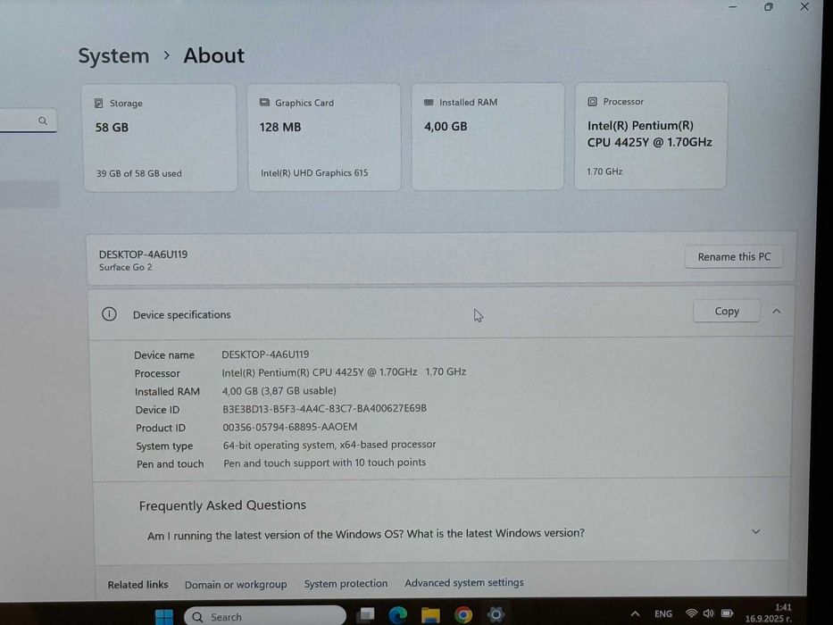Click 'Intel(R) UHD Graphics 615' text
The height and width of the screenshot is (625, 833).
point(314,172)
